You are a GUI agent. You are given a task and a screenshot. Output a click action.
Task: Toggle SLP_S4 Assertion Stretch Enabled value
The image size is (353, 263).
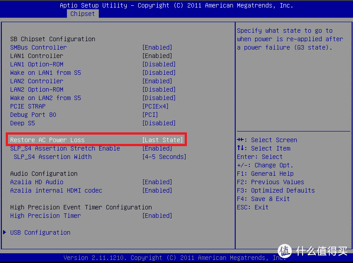tap(157, 148)
